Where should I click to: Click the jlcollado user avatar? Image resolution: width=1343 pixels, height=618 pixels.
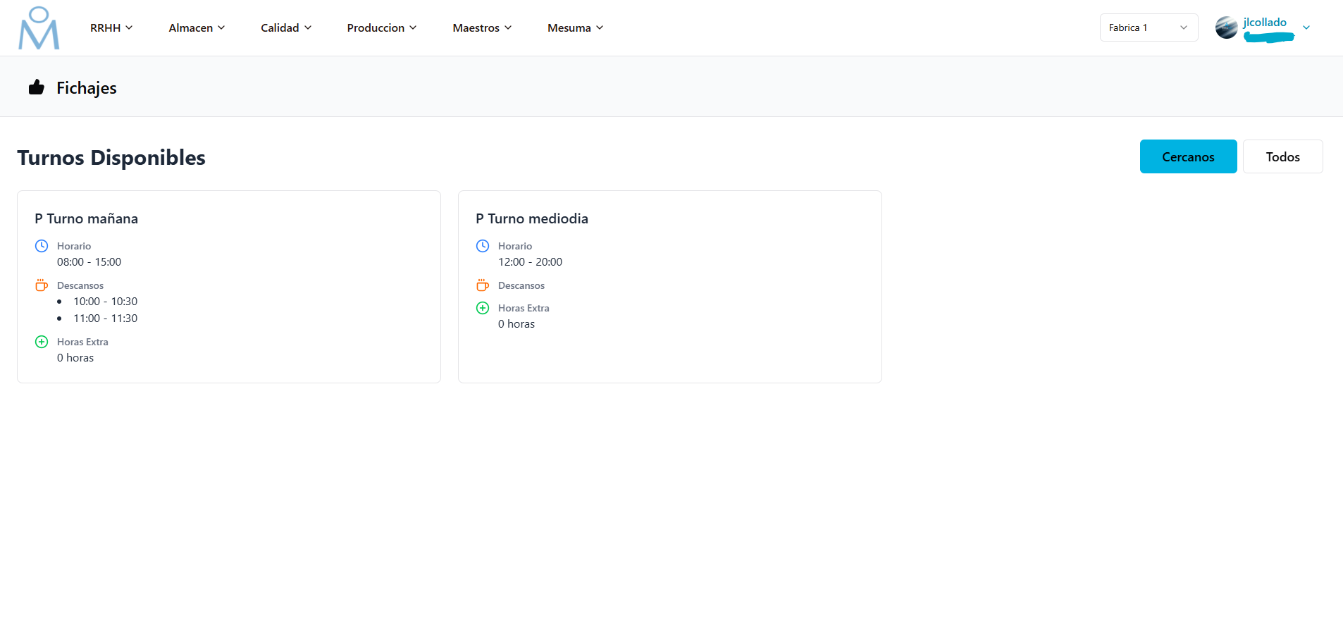[1226, 27]
